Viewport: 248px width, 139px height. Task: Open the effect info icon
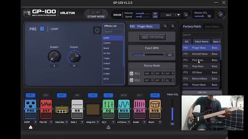97,30
